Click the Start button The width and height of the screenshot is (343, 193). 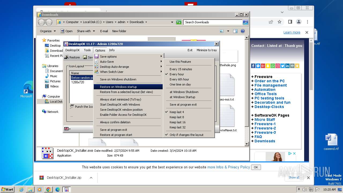[x=7, y=190]
